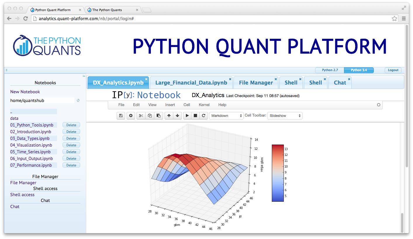This screenshot has height=239, width=413.
Task: Select the Python 3.4 kernel option
Action: [359, 70]
